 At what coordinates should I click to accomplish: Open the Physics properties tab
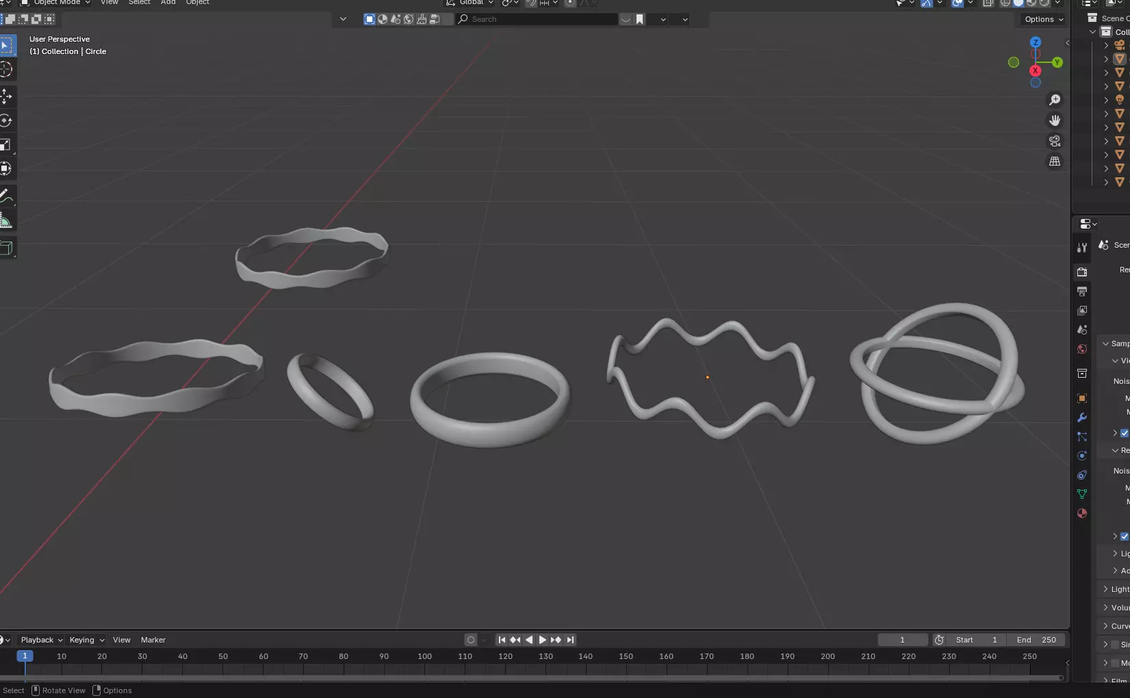(1082, 456)
